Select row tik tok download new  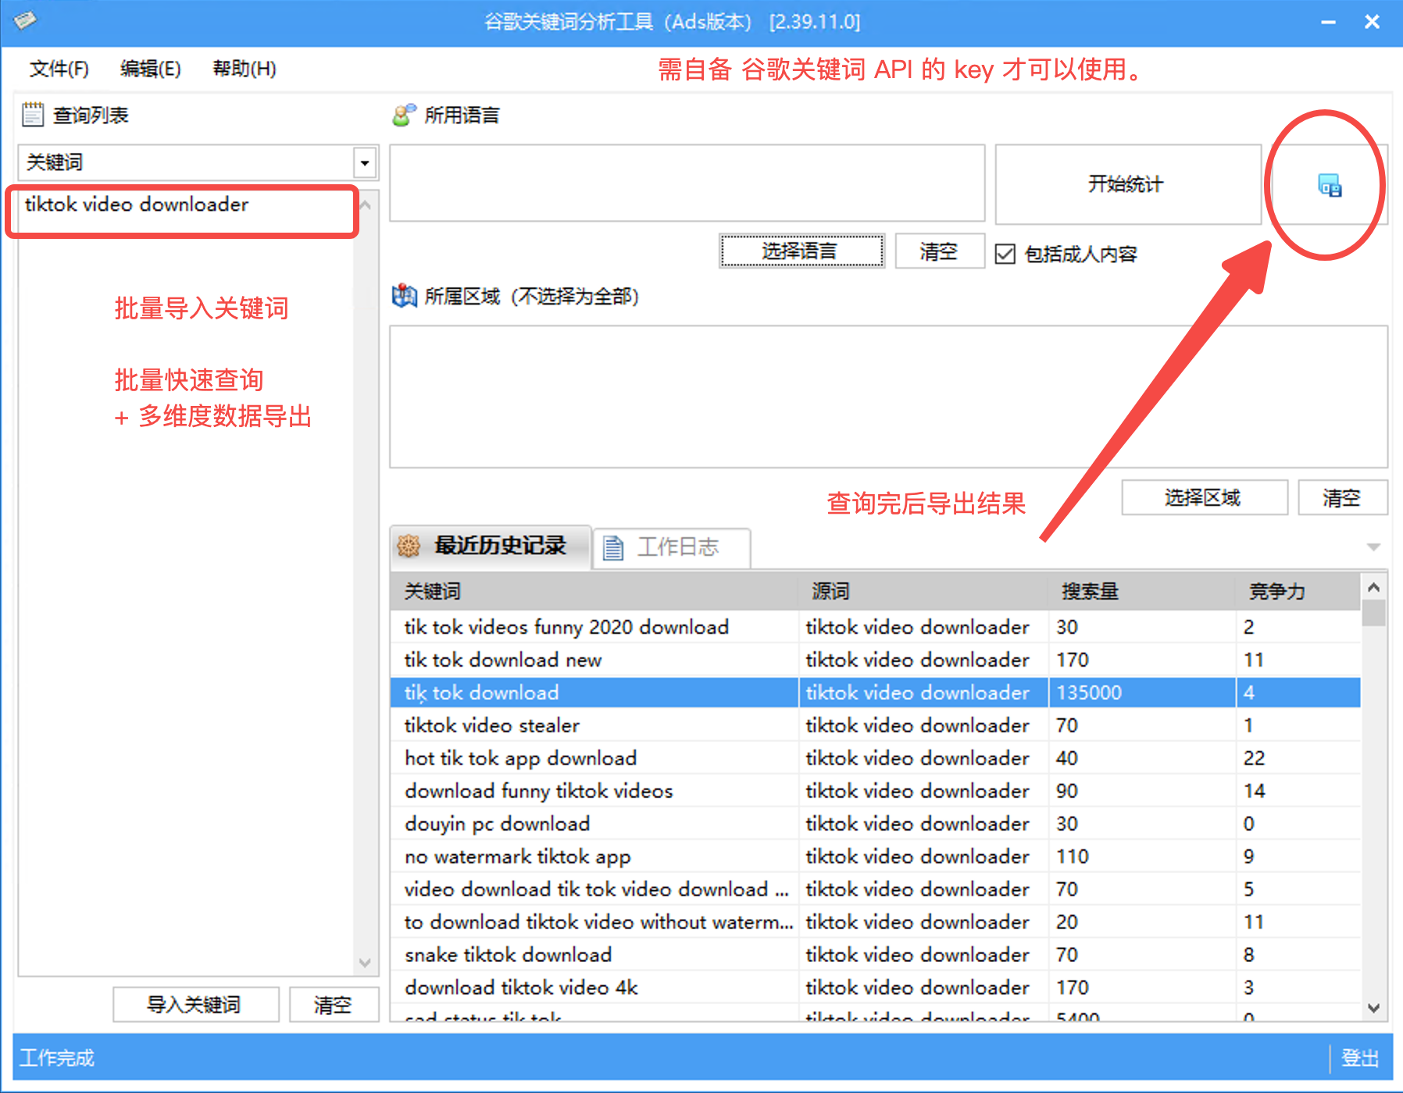(875, 660)
